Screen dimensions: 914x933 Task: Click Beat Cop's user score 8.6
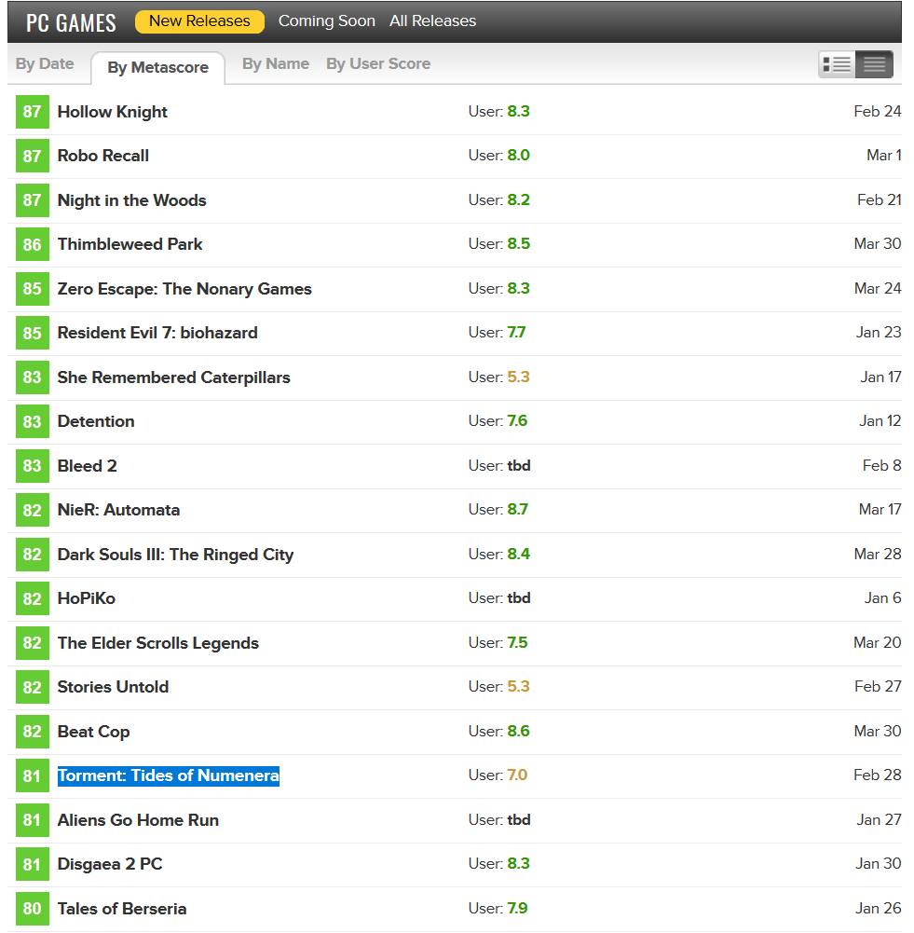click(x=518, y=733)
